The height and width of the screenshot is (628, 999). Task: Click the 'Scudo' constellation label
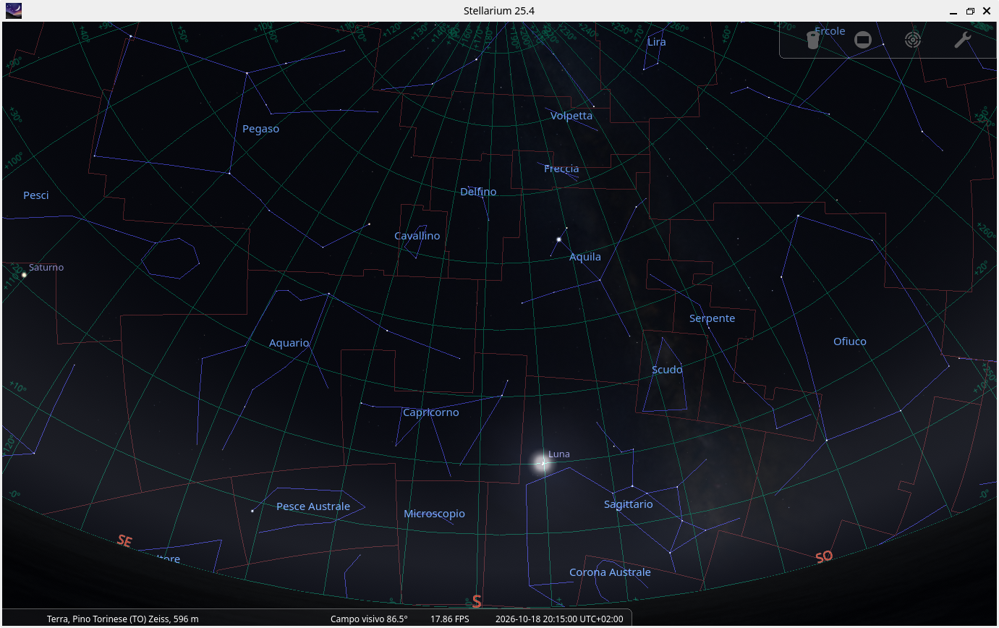coord(667,370)
